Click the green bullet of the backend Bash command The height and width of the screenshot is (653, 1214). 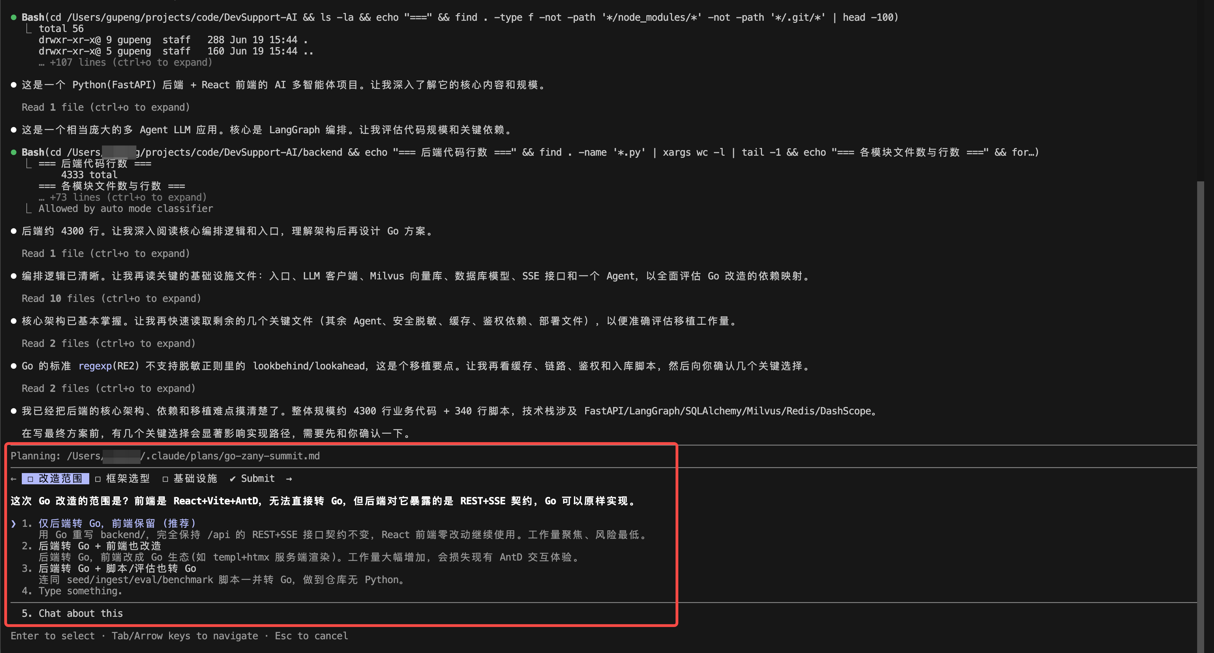13,152
